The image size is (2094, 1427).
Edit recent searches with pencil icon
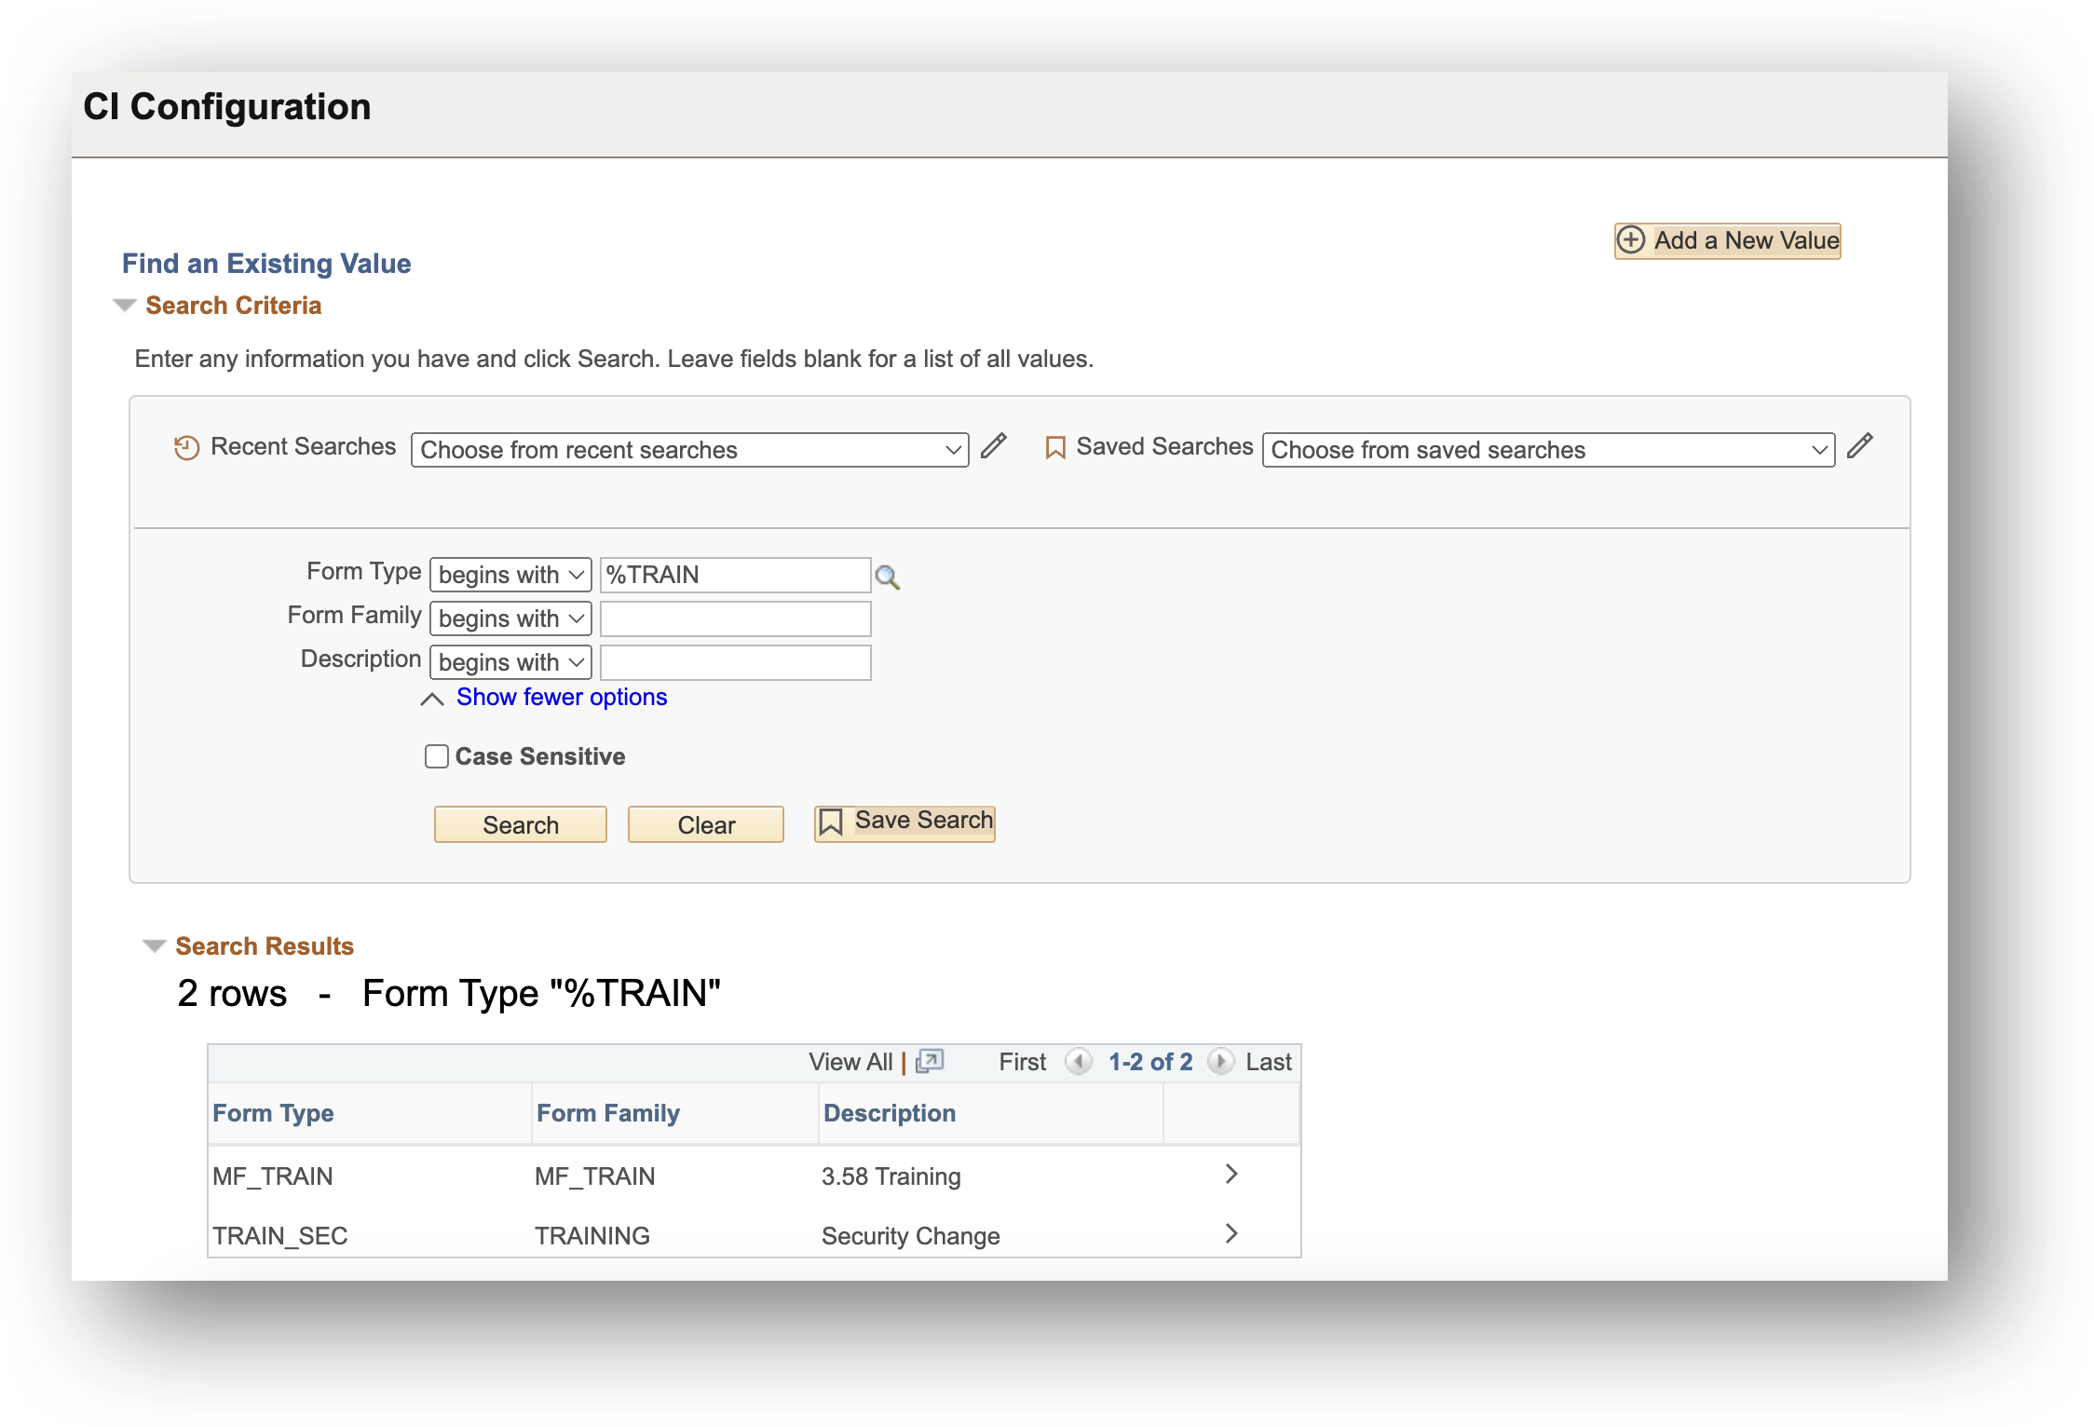point(994,446)
